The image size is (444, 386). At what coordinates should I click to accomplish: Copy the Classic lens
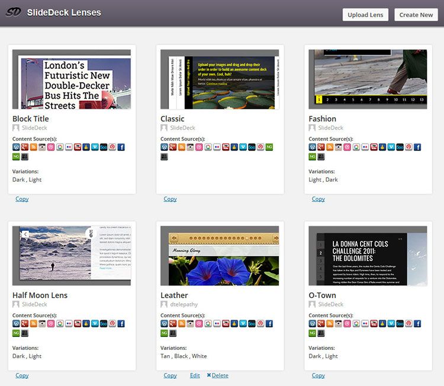pyautogui.click(x=170, y=199)
